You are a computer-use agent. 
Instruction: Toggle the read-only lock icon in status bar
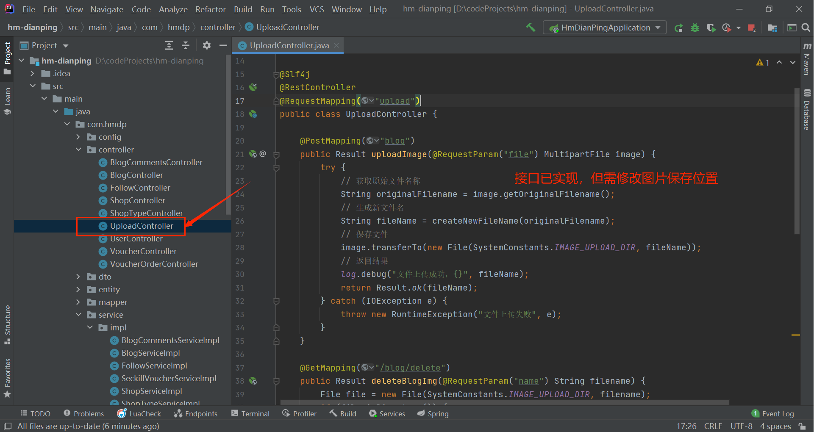click(x=802, y=426)
